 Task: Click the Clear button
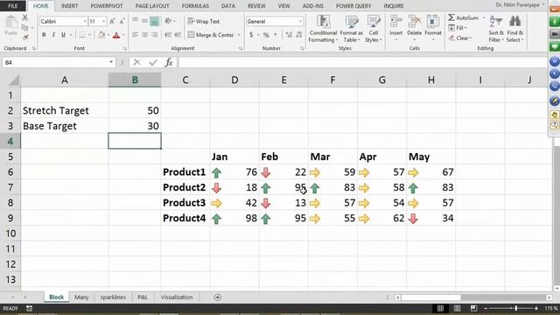(460, 38)
